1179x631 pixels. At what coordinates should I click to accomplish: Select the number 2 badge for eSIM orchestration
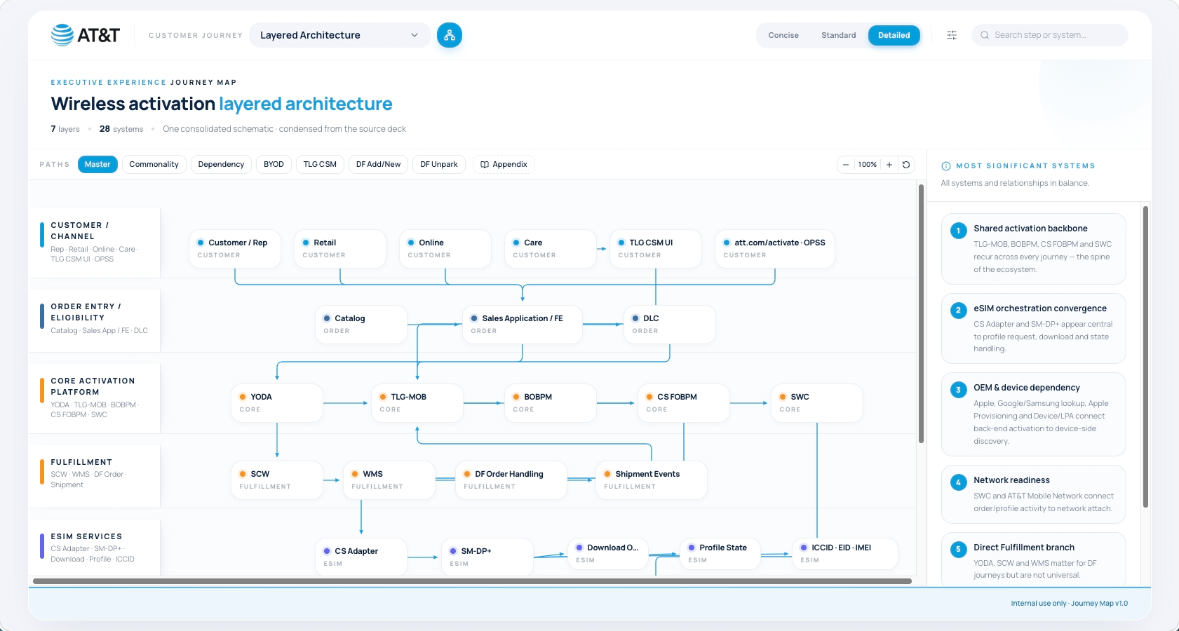pos(958,311)
